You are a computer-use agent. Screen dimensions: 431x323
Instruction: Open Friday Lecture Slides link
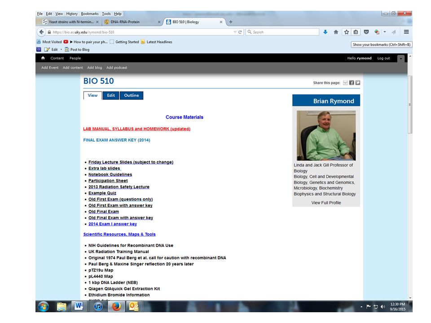(131, 162)
